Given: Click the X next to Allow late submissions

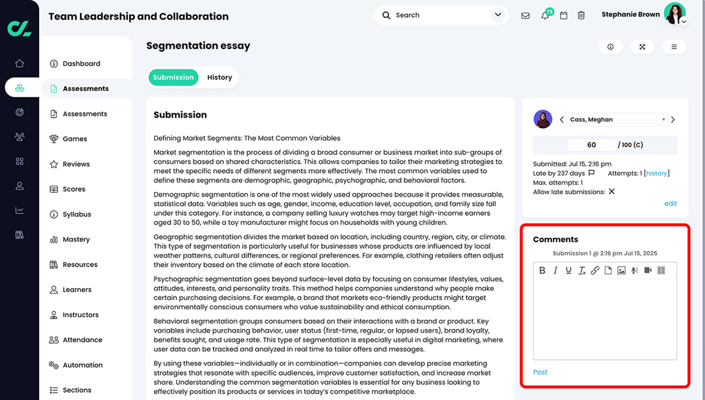Looking at the screenshot, I should (611, 192).
